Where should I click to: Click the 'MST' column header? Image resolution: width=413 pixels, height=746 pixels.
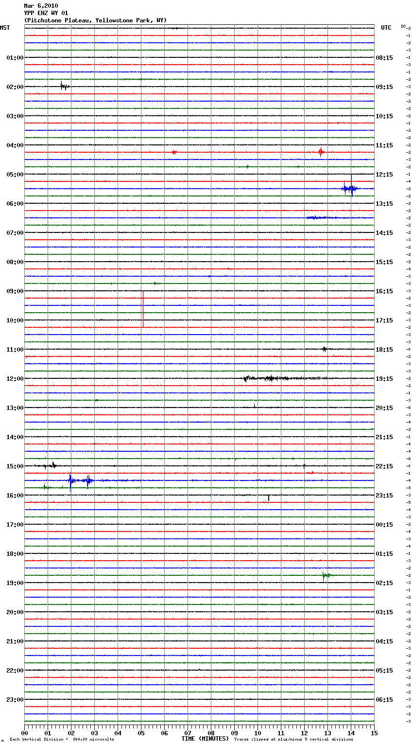pos(5,28)
